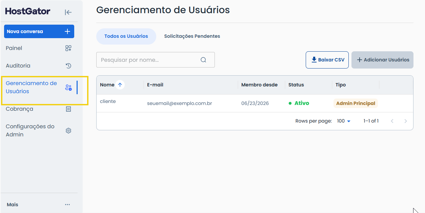Click the 1–1 of 1 pagination text
The height and width of the screenshot is (213, 425).
coord(371,121)
